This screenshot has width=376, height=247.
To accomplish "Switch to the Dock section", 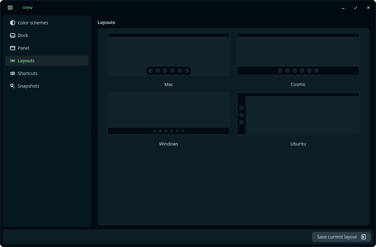I will click(x=47, y=35).
